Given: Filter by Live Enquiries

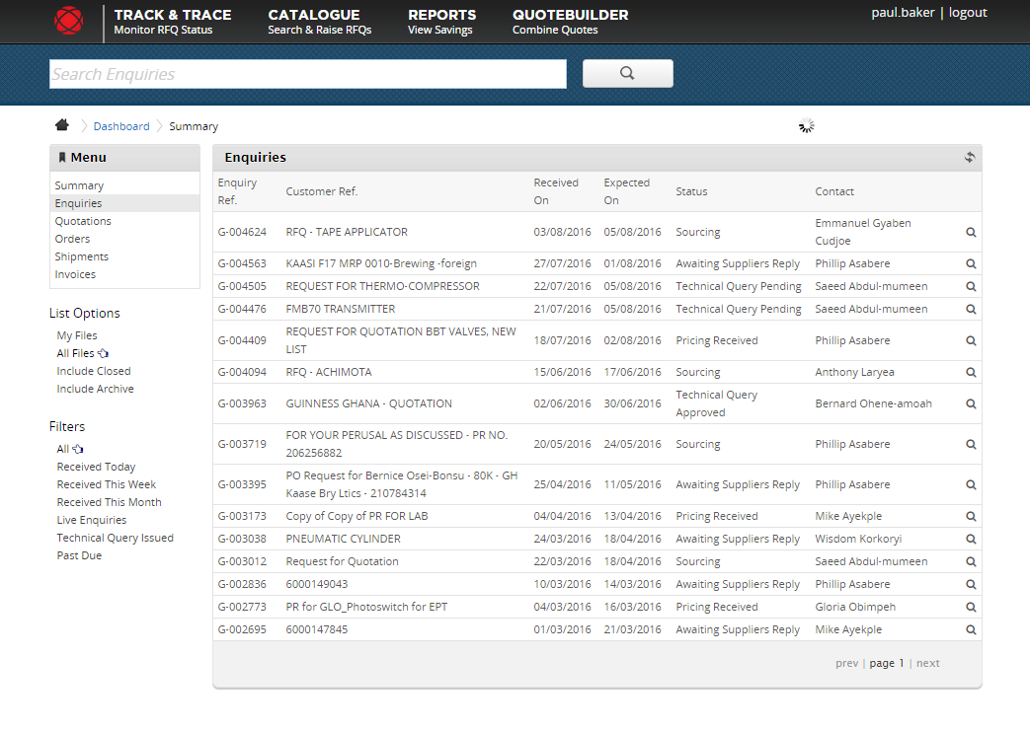Looking at the screenshot, I should pyautogui.click(x=91, y=520).
